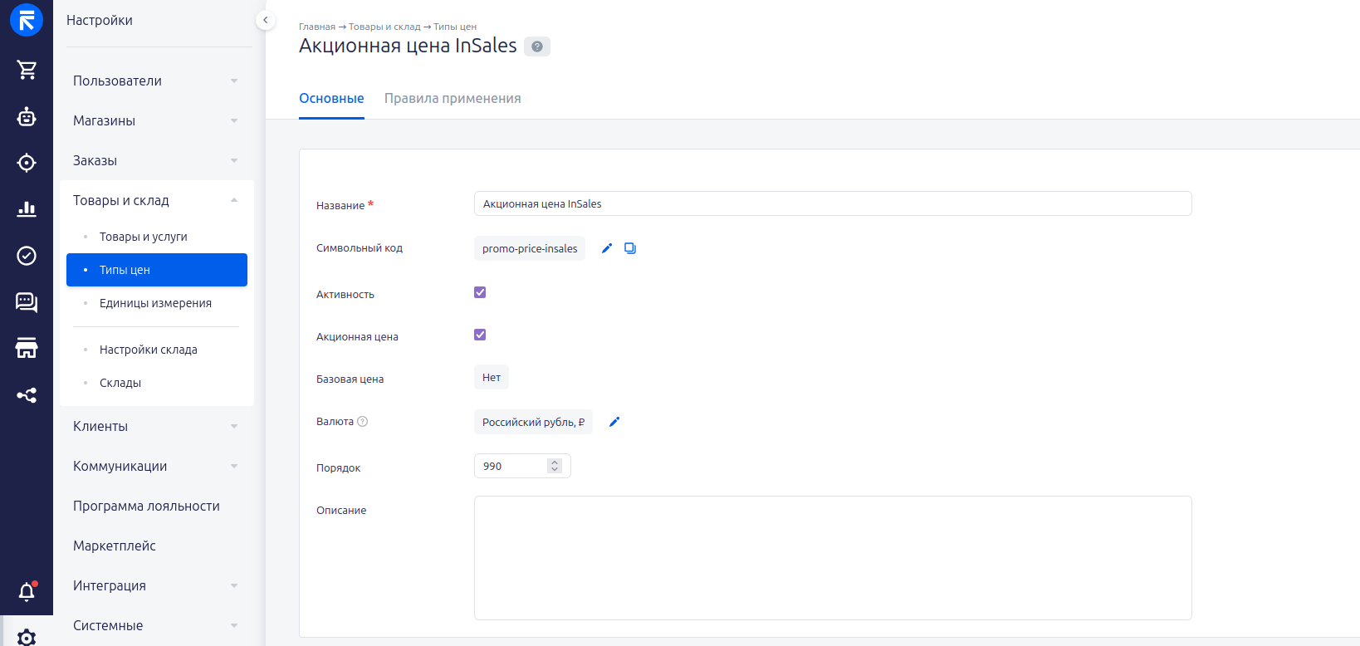Expand the Интеграция menu section
This screenshot has width=1360, height=646.
point(155,585)
